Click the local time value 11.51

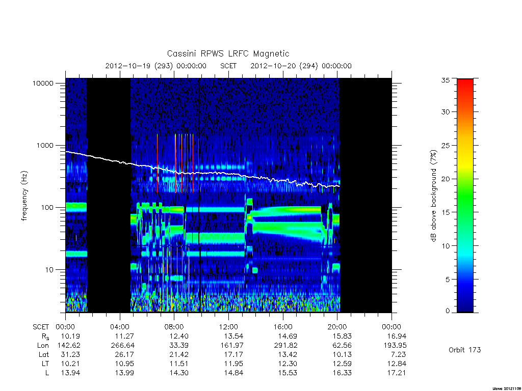179,364
